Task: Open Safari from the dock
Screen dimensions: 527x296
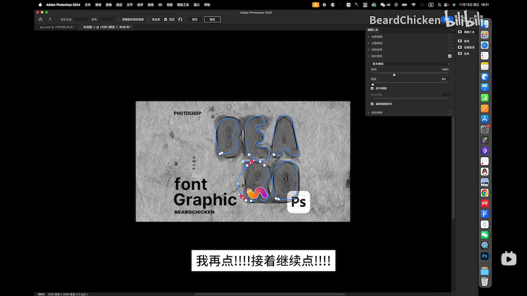Action: pos(484,45)
